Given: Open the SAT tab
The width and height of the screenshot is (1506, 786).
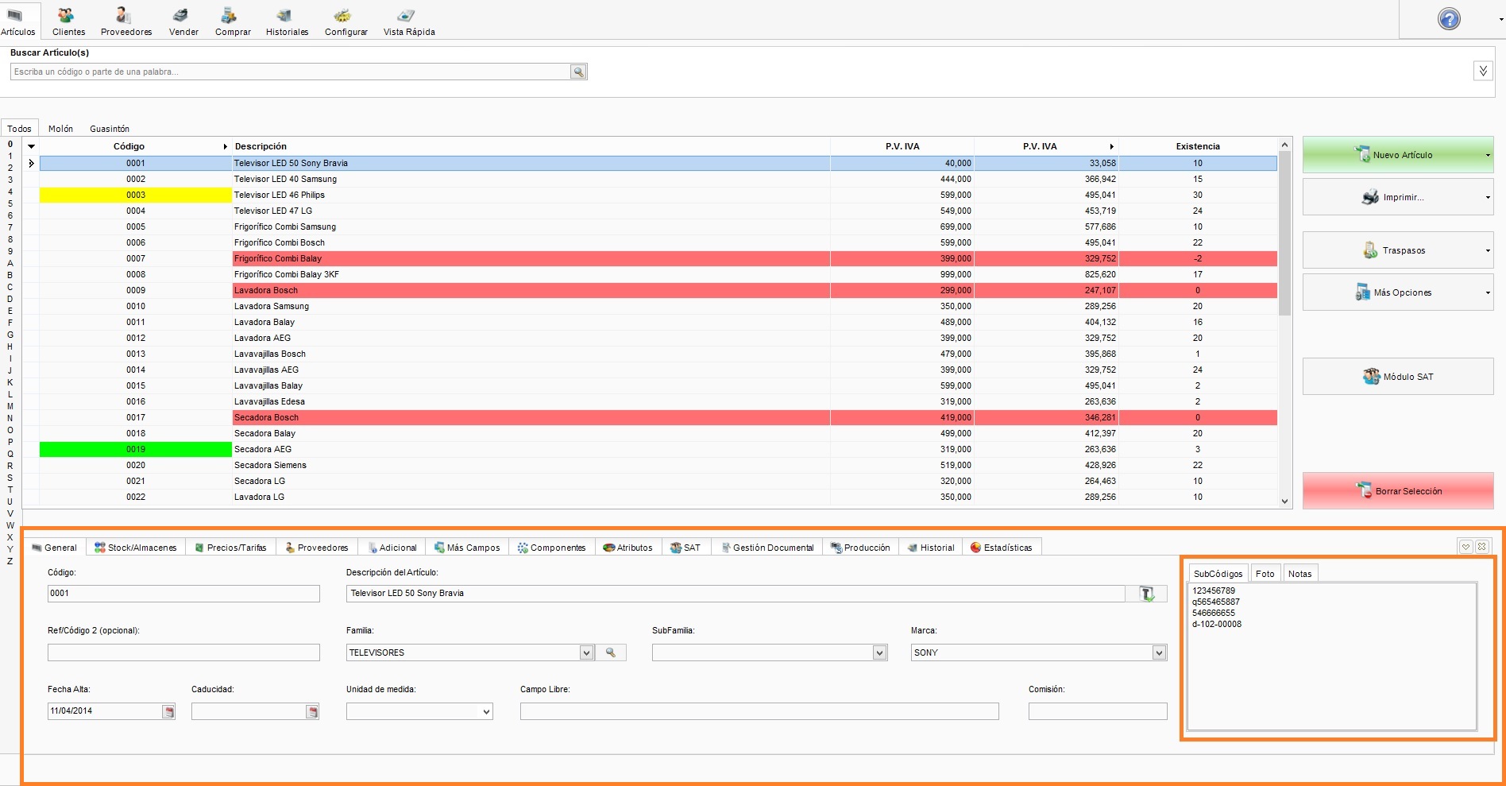Looking at the screenshot, I should pyautogui.click(x=685, y=548).
